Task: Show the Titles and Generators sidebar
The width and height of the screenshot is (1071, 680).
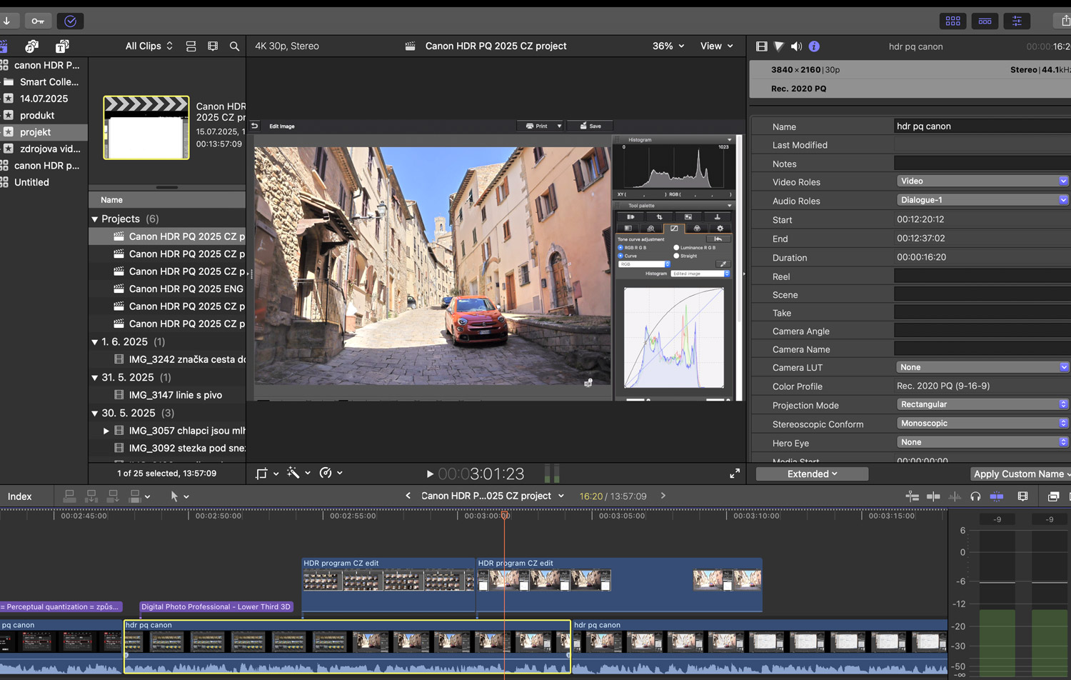Action: [x=62, y=46]
